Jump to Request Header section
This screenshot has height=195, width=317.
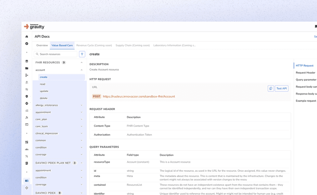pyautogui.click(x=306, y=73)
